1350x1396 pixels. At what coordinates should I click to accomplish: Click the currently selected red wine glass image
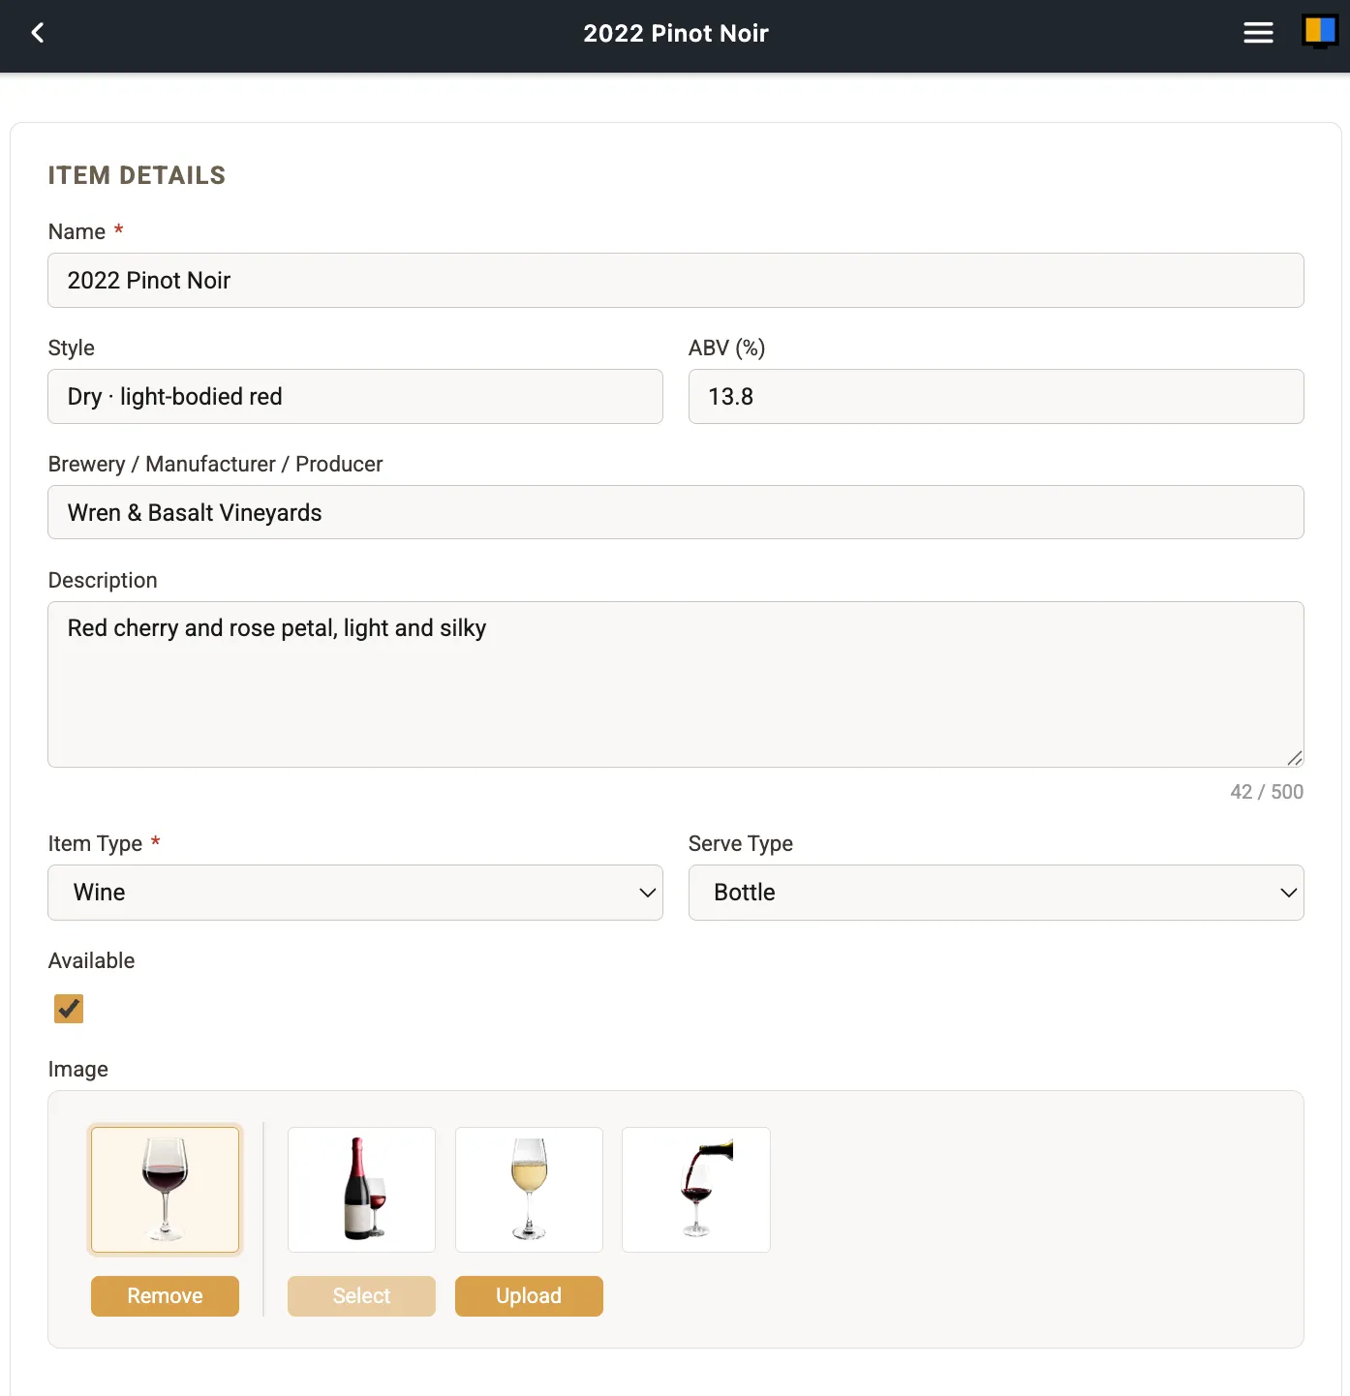click(165, 1190)
